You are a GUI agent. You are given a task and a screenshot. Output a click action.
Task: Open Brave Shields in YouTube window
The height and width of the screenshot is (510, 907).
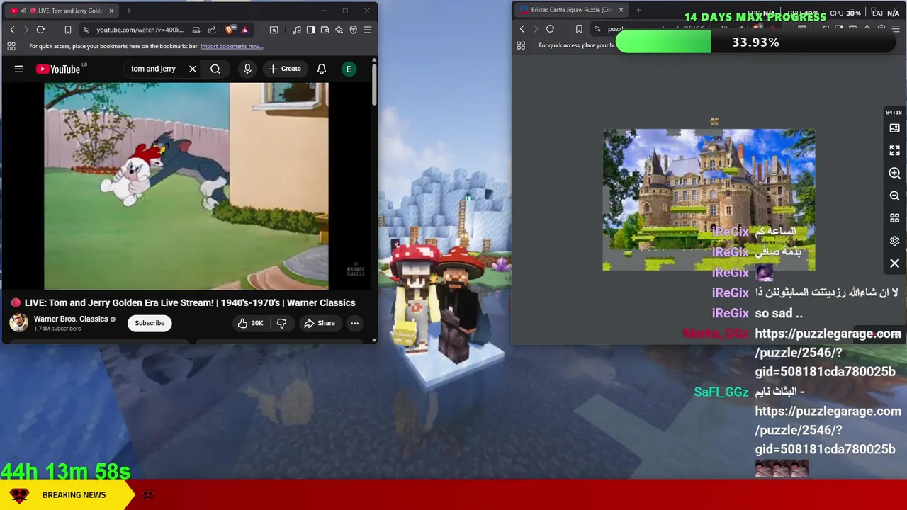coord(230,30)
